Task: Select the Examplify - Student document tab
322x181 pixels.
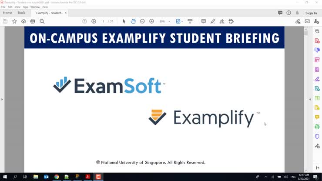Action: tap(49, 13)
